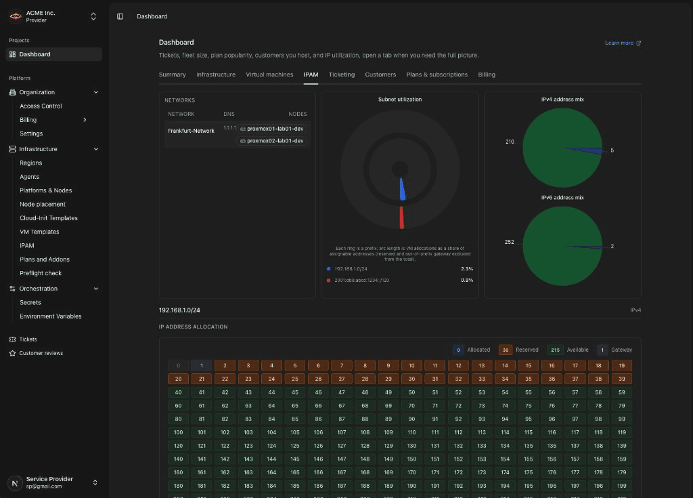The height and width of the screenshot is (498, 693).
Task: Click the proxmox02-lab01-dev node icon
Action: (243, 141)
